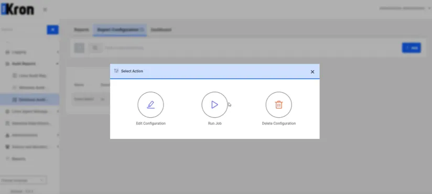Viewport: 432px width, 194px height.
Task: Click the blue Add button at top right
Action: [x=412, y=48]
